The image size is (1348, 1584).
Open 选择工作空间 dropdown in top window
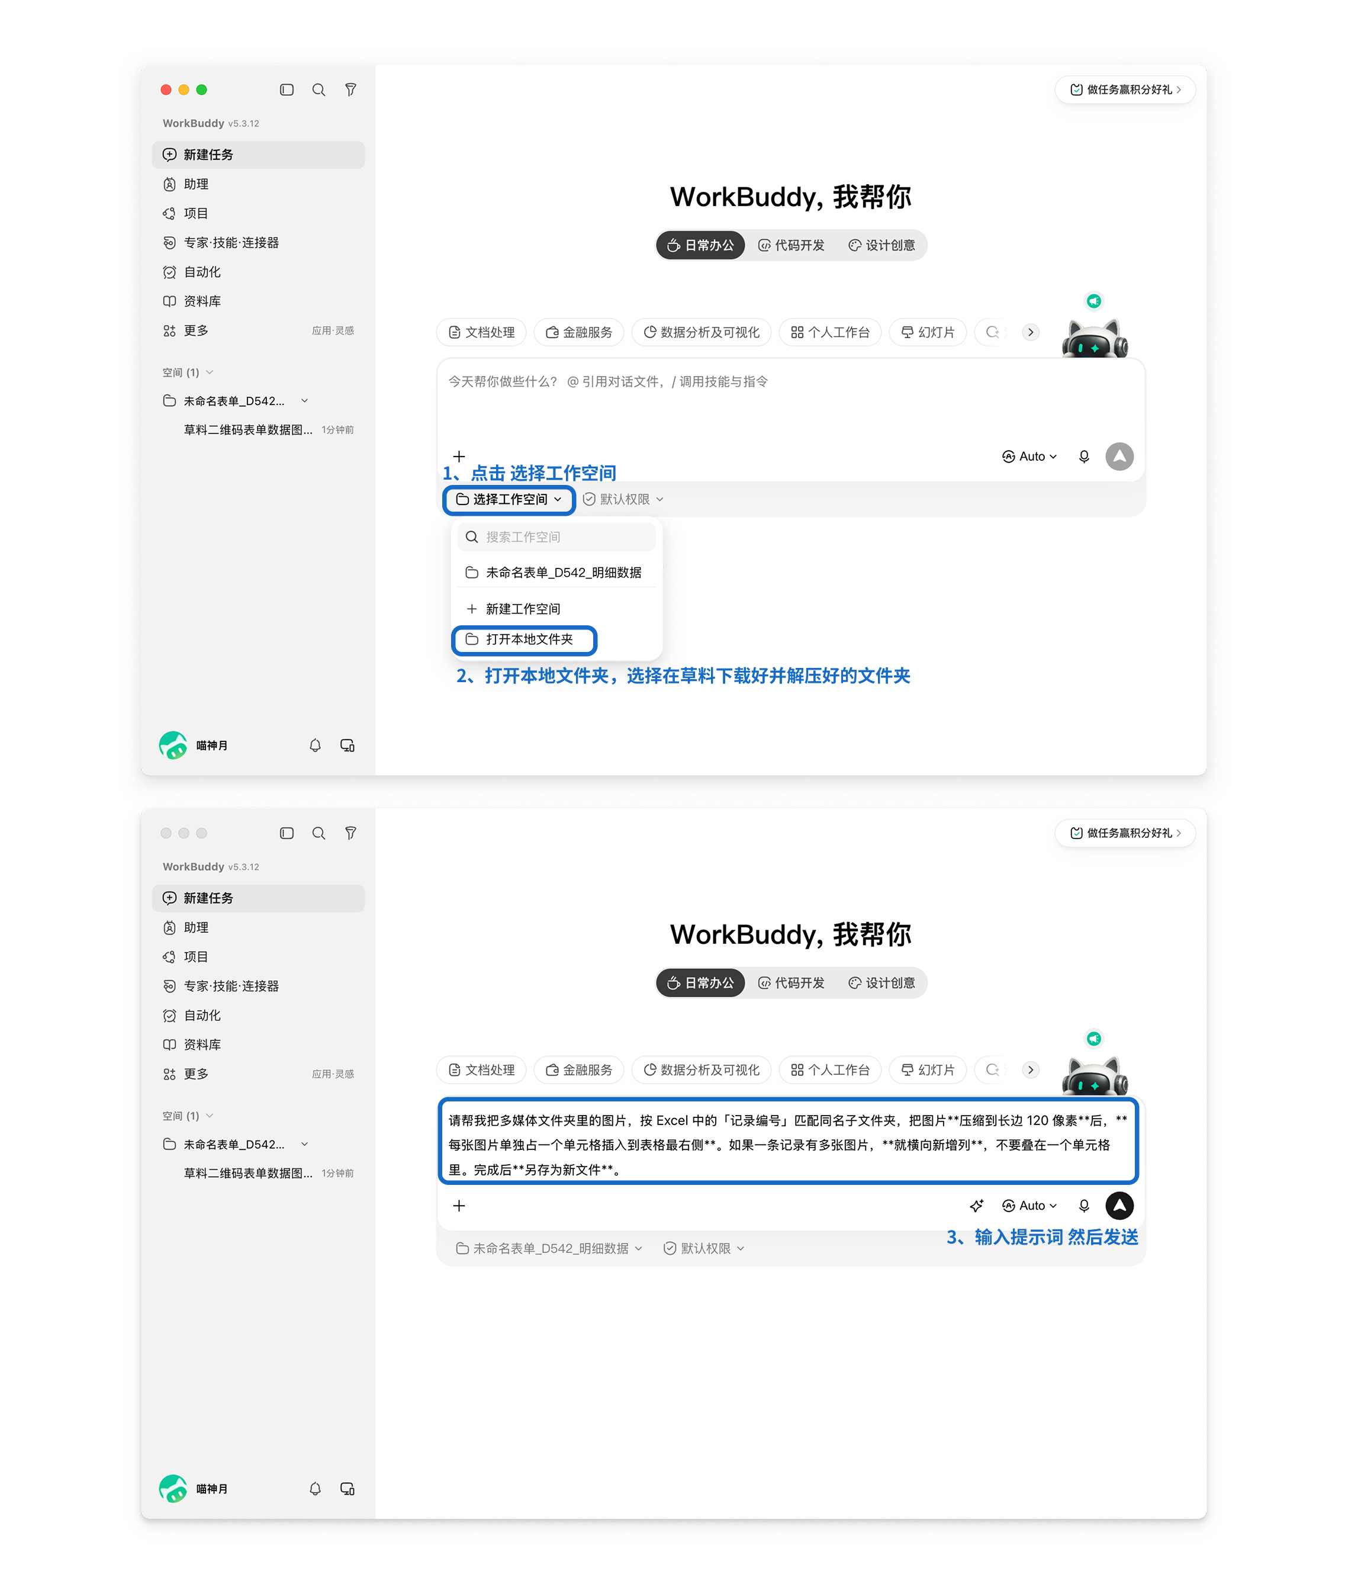[509, 499]
